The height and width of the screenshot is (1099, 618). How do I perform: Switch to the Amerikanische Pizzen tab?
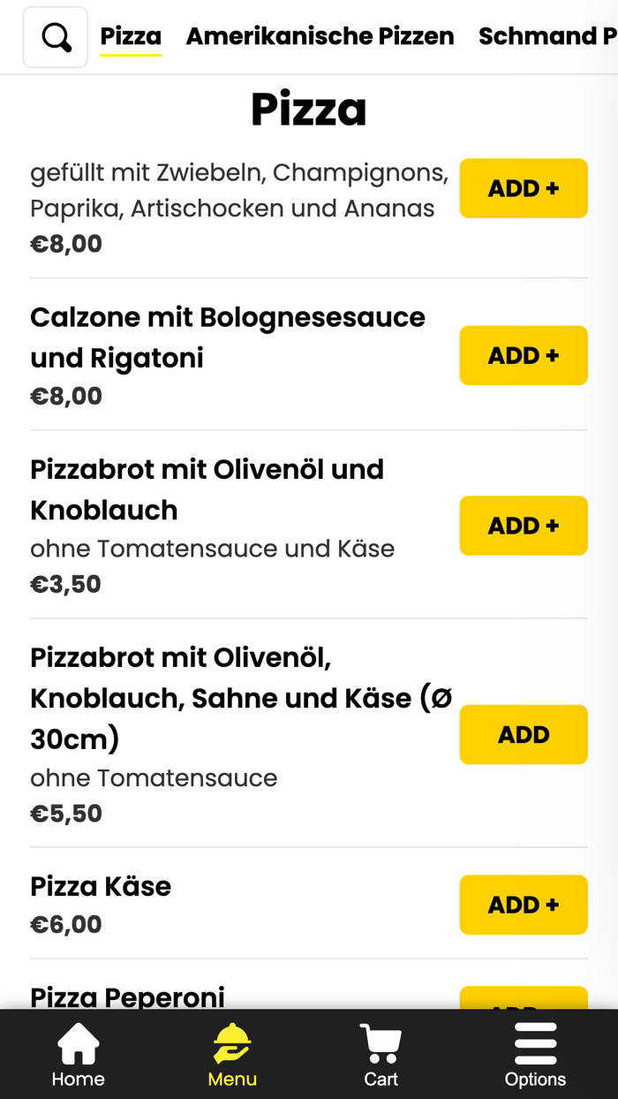pyautogui.click(x=320, y=36)
